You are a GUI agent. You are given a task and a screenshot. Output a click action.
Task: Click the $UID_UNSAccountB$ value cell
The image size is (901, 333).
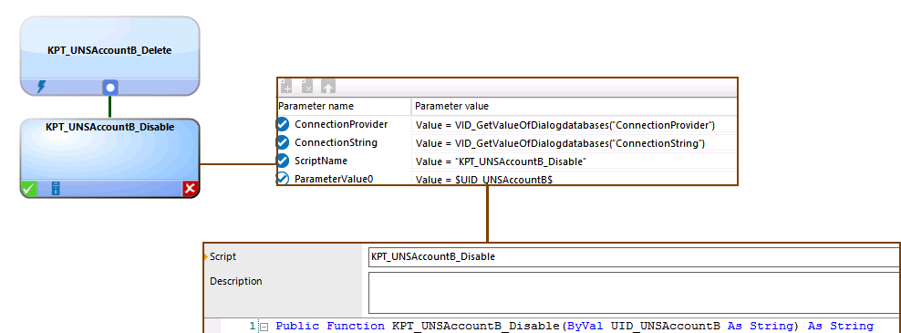pos(574,178)
